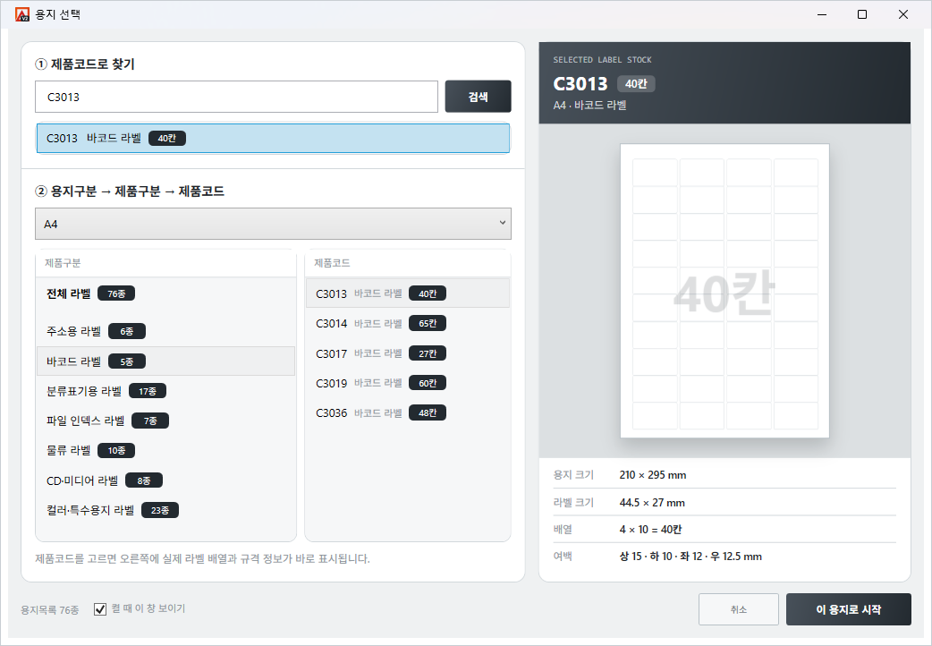The image size is (932, 646).
Task: Choose product code C3014 65칸
Action: 408,323
